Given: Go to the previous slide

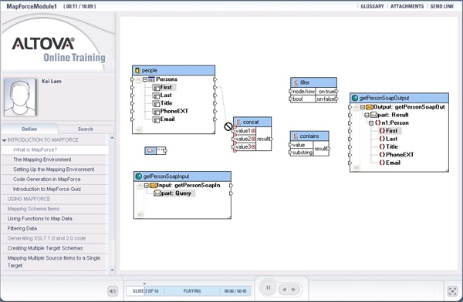Looking at the screenshot, I should click(x=285, y=290).
